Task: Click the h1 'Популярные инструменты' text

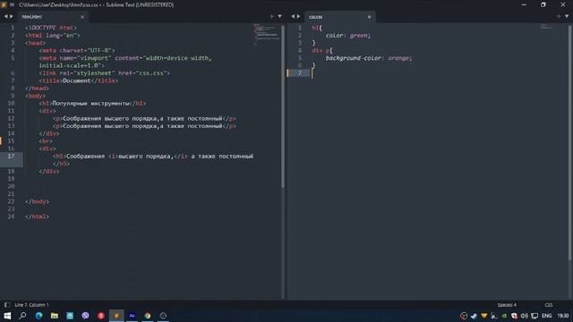Action: [90, 104]
